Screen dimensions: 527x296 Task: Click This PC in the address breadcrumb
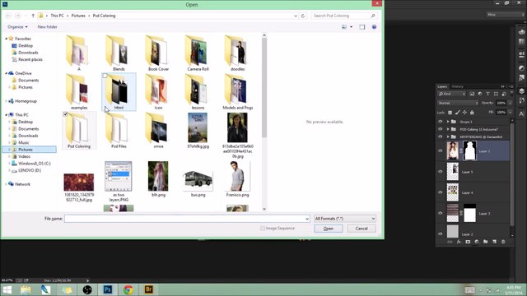tap(57, 16)
